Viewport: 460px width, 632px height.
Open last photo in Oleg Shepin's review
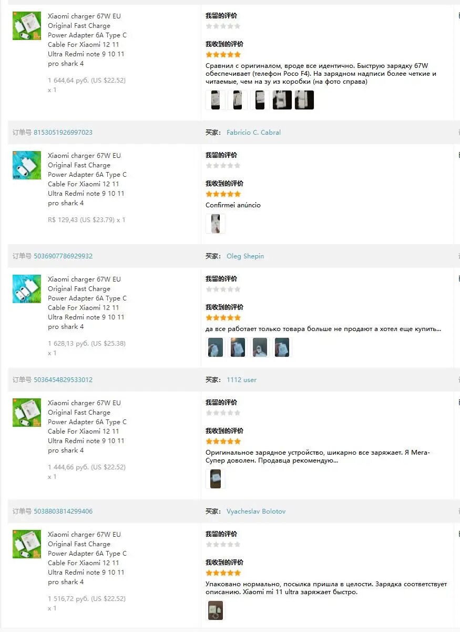282,347
